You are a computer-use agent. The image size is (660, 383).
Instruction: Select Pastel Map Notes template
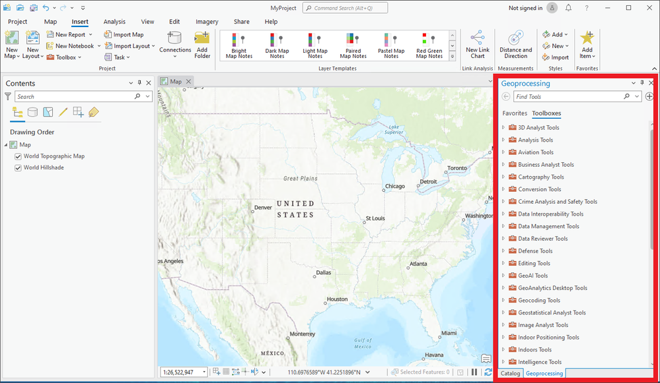point(391,45)
